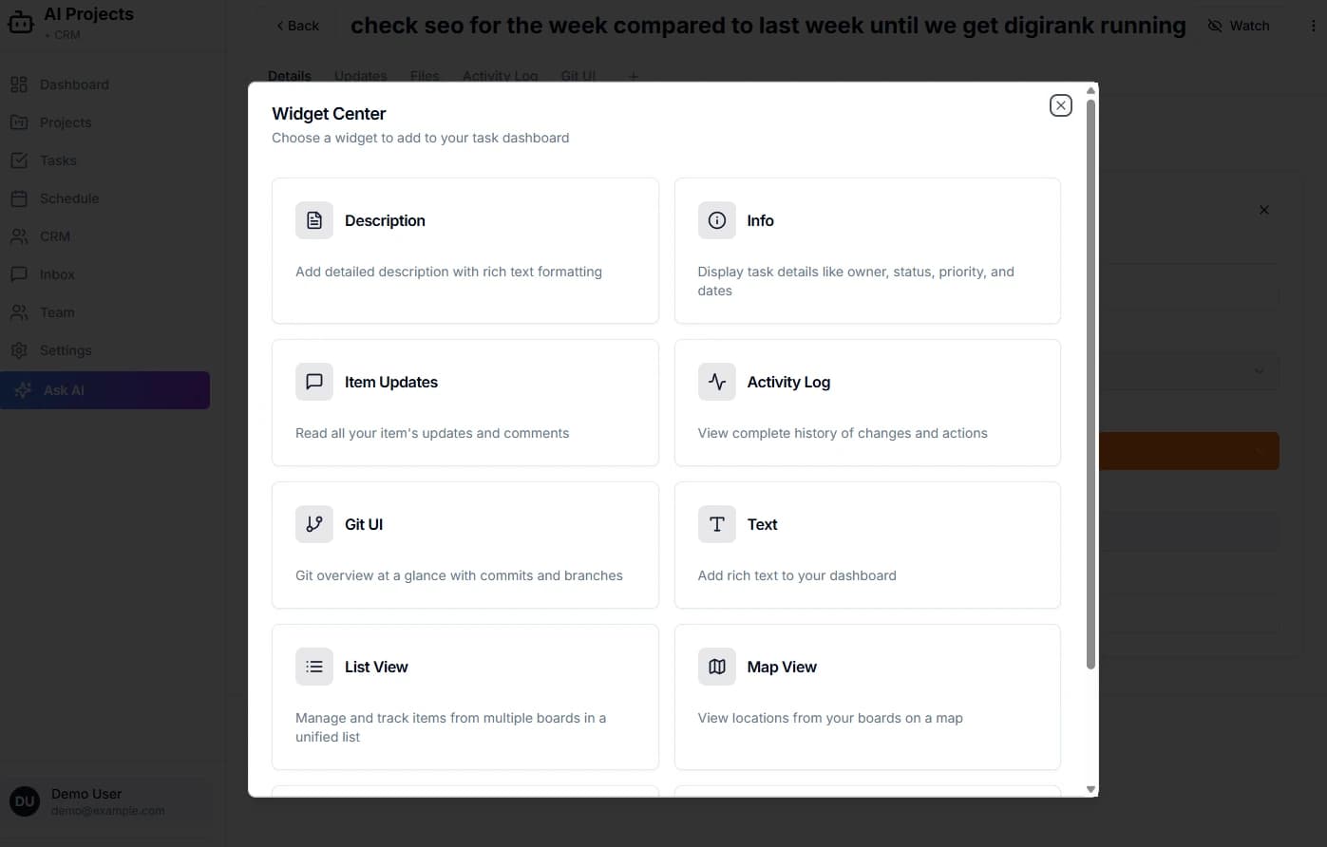Click the Back button
This screenshot has width=1327, height=847.
(x=295, y=26)
